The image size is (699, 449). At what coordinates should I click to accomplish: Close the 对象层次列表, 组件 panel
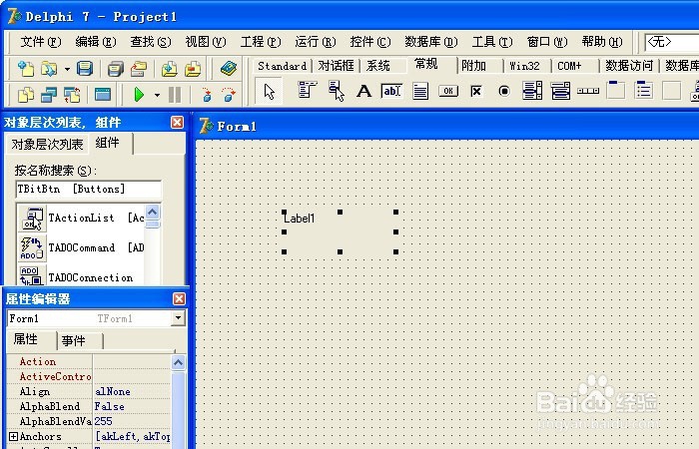177,122
